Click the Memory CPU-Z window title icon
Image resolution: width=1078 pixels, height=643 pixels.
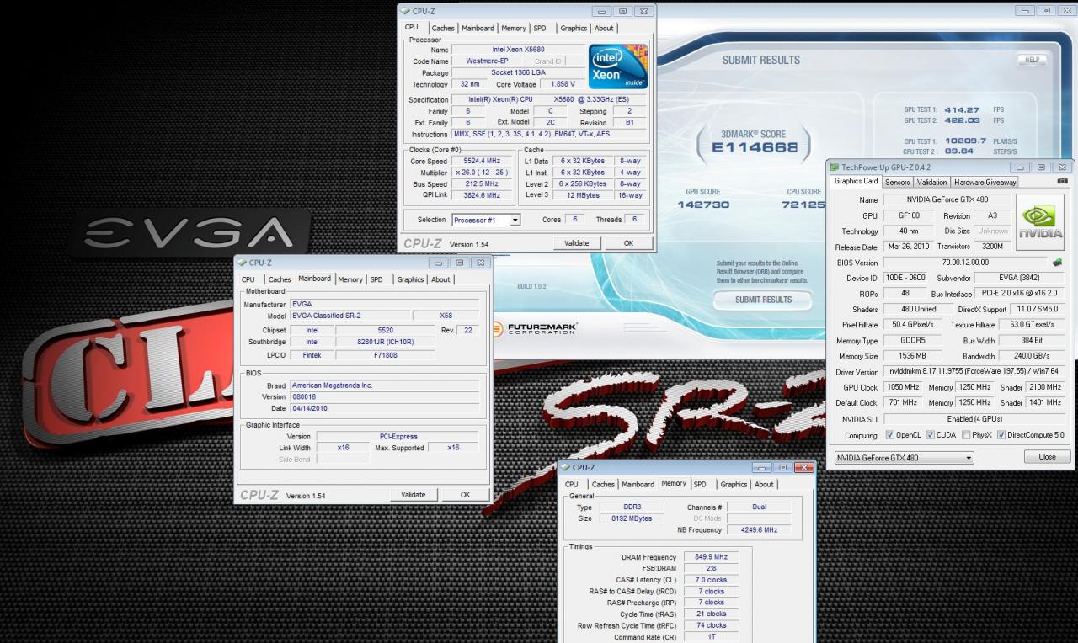coord(565,467)
